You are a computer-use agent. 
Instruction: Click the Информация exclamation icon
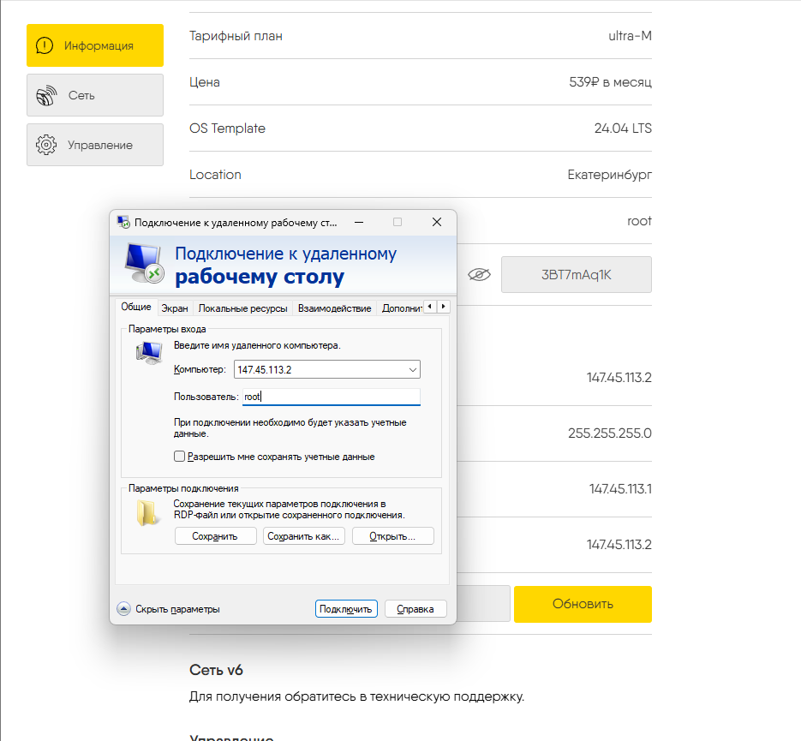pyautogui.click(x=45, y=45)
